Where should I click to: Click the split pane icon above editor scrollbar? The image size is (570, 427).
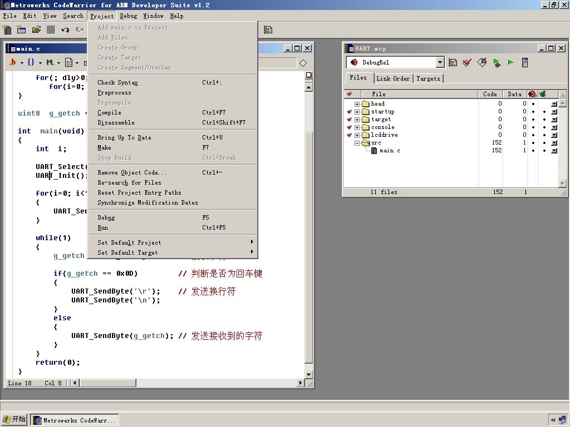click(x=308, y=75)
